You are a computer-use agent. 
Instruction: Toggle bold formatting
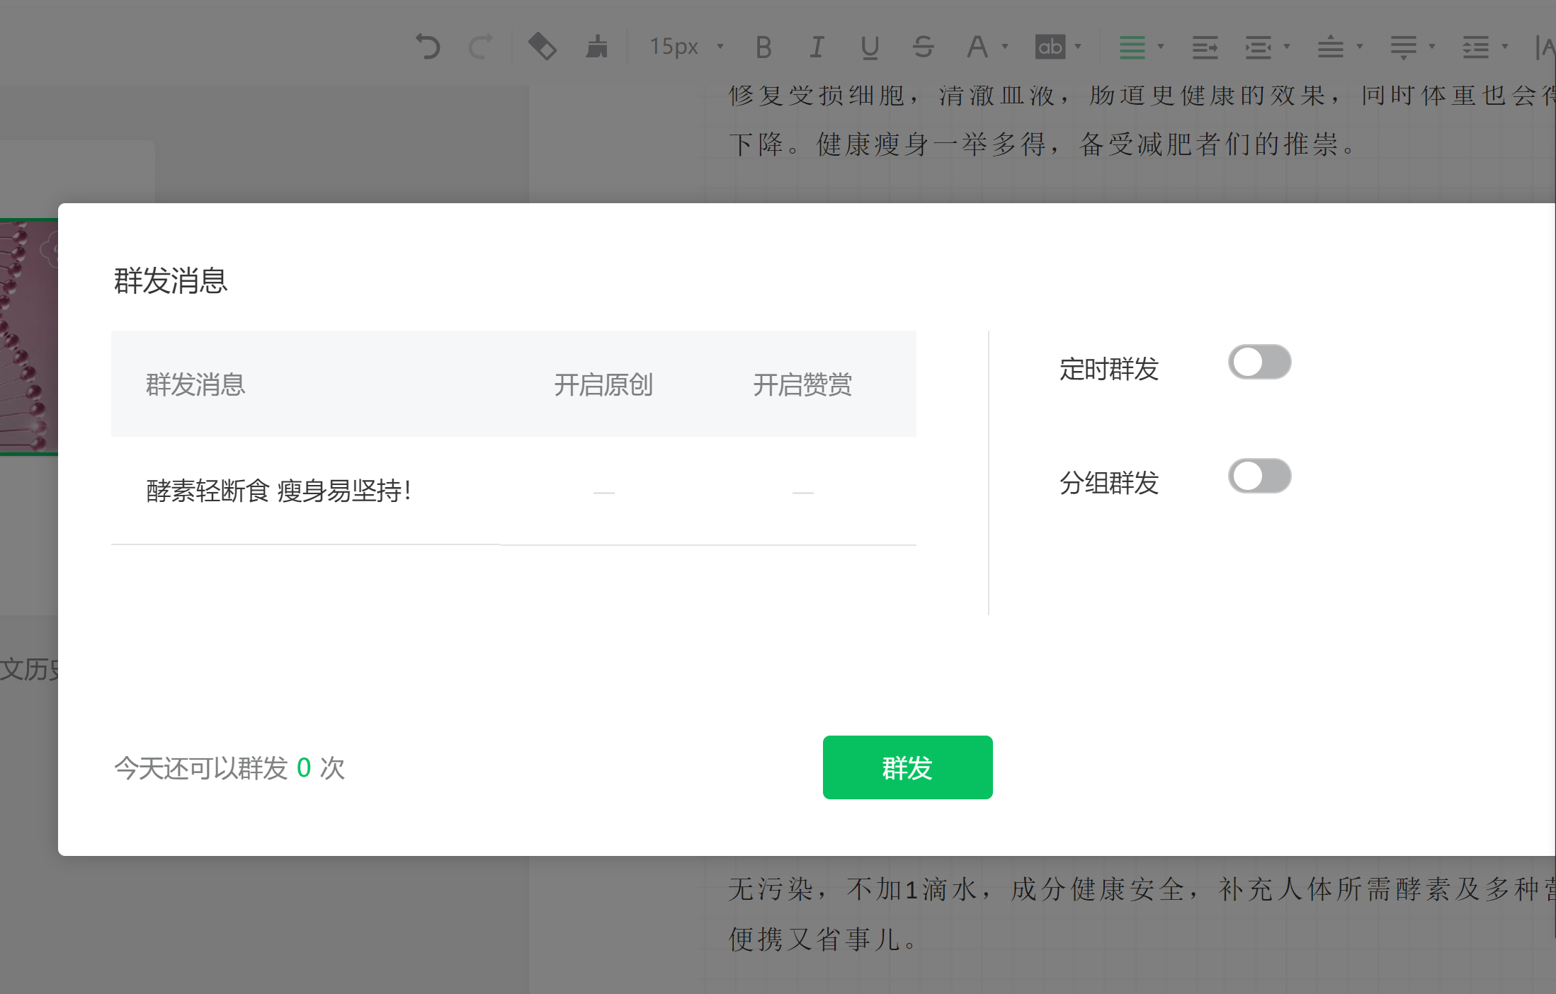(763, 47)
